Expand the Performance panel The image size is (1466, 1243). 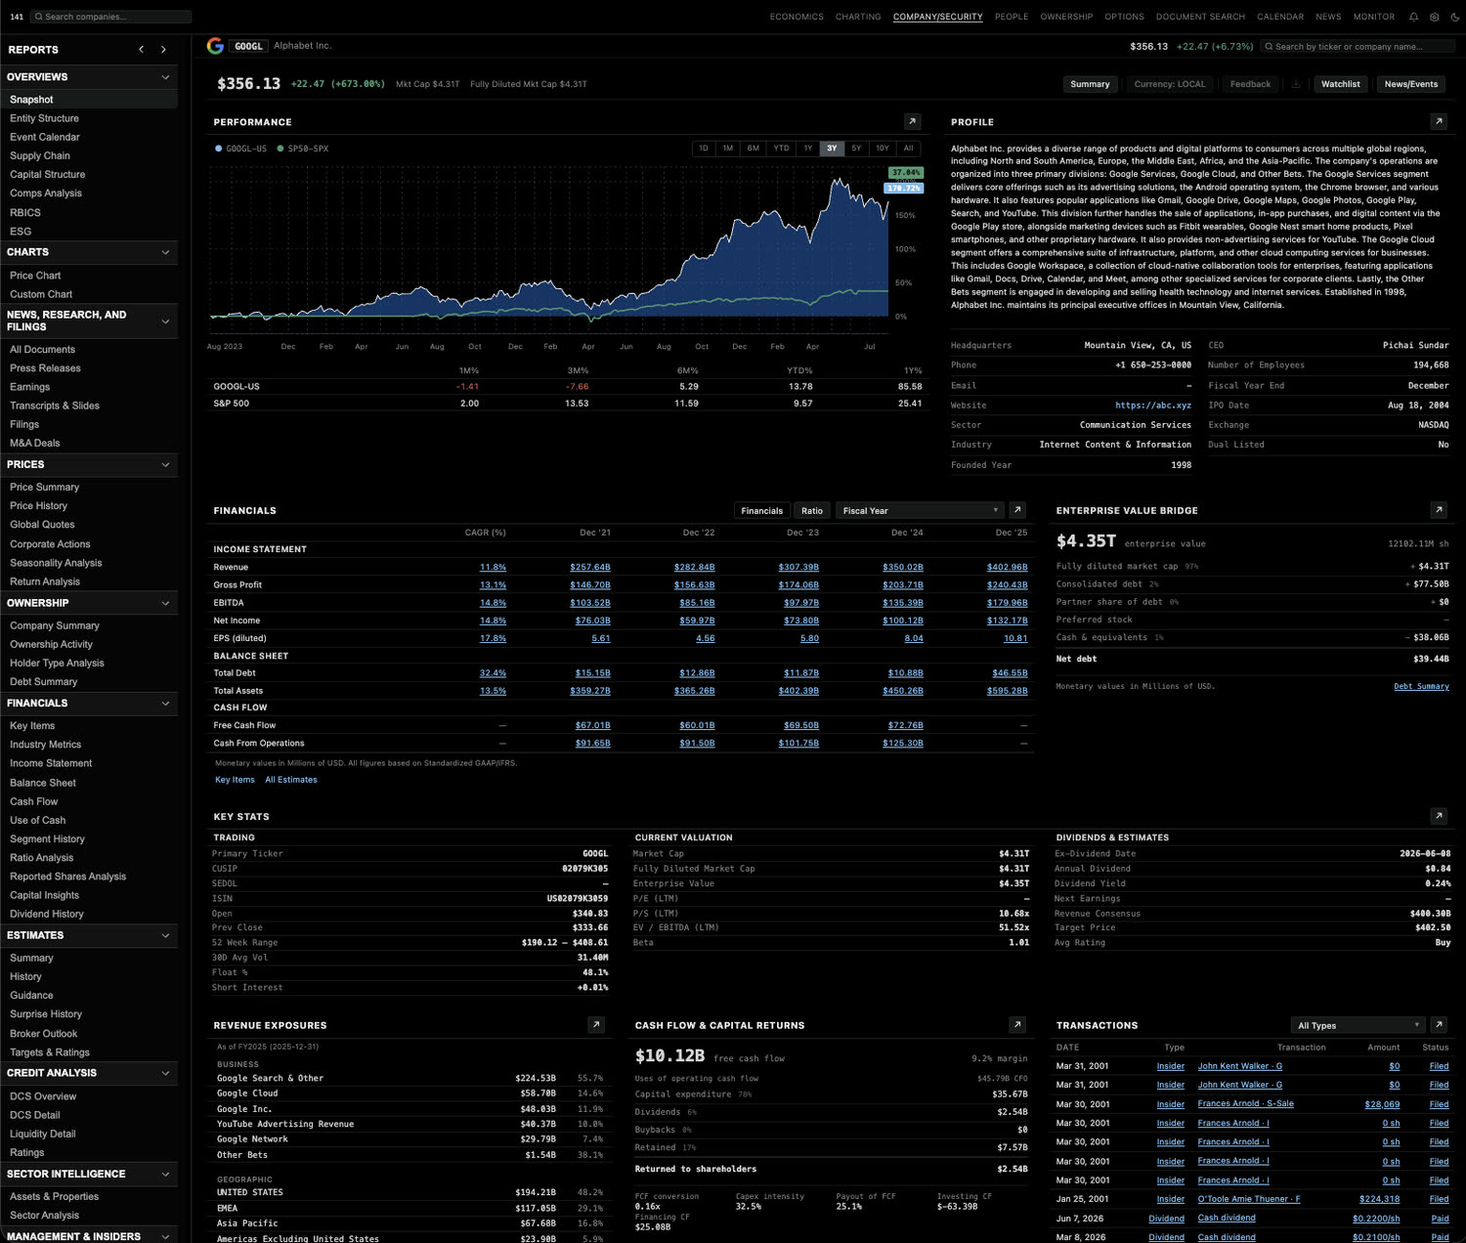pyautogui.click(x=912, y=122)
